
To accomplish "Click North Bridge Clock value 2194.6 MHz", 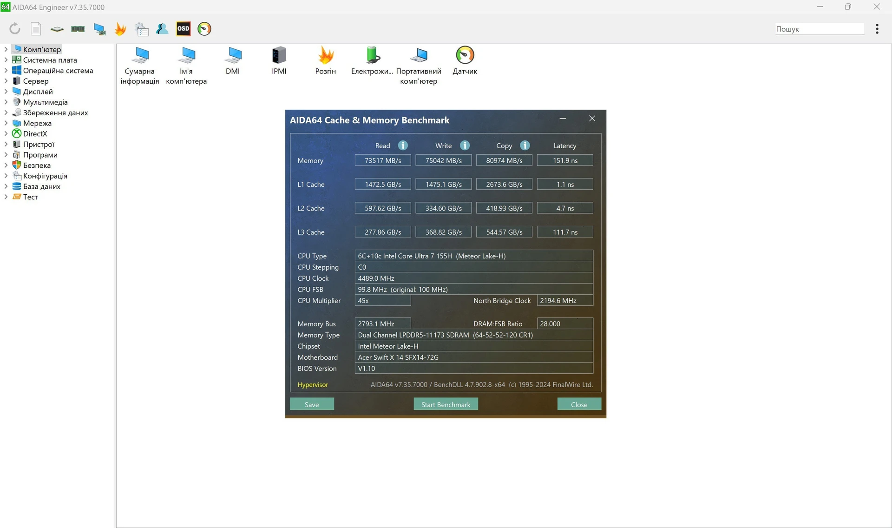I will [x=565, y=300].
